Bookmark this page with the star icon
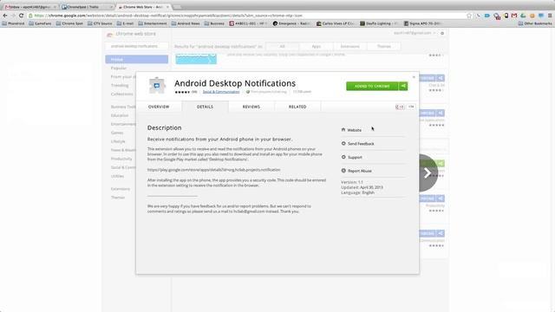 (x=469, y=16)
